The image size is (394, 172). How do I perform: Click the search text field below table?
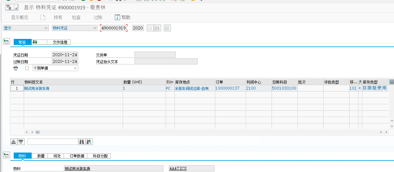[53, 142]
